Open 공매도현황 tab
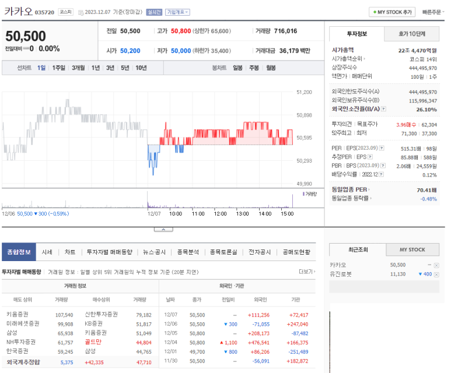The width and height of the screenshot is (451, 373). pos(296,252)
